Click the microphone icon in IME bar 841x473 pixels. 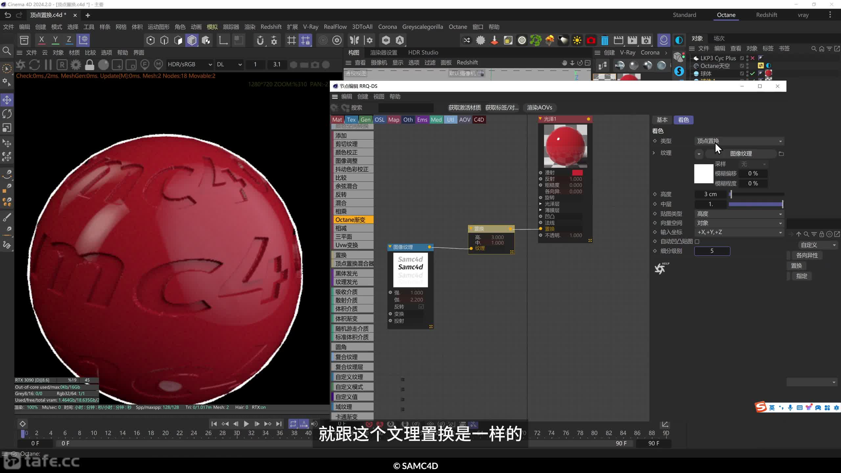pyautogui.click(x=790, y=408)
